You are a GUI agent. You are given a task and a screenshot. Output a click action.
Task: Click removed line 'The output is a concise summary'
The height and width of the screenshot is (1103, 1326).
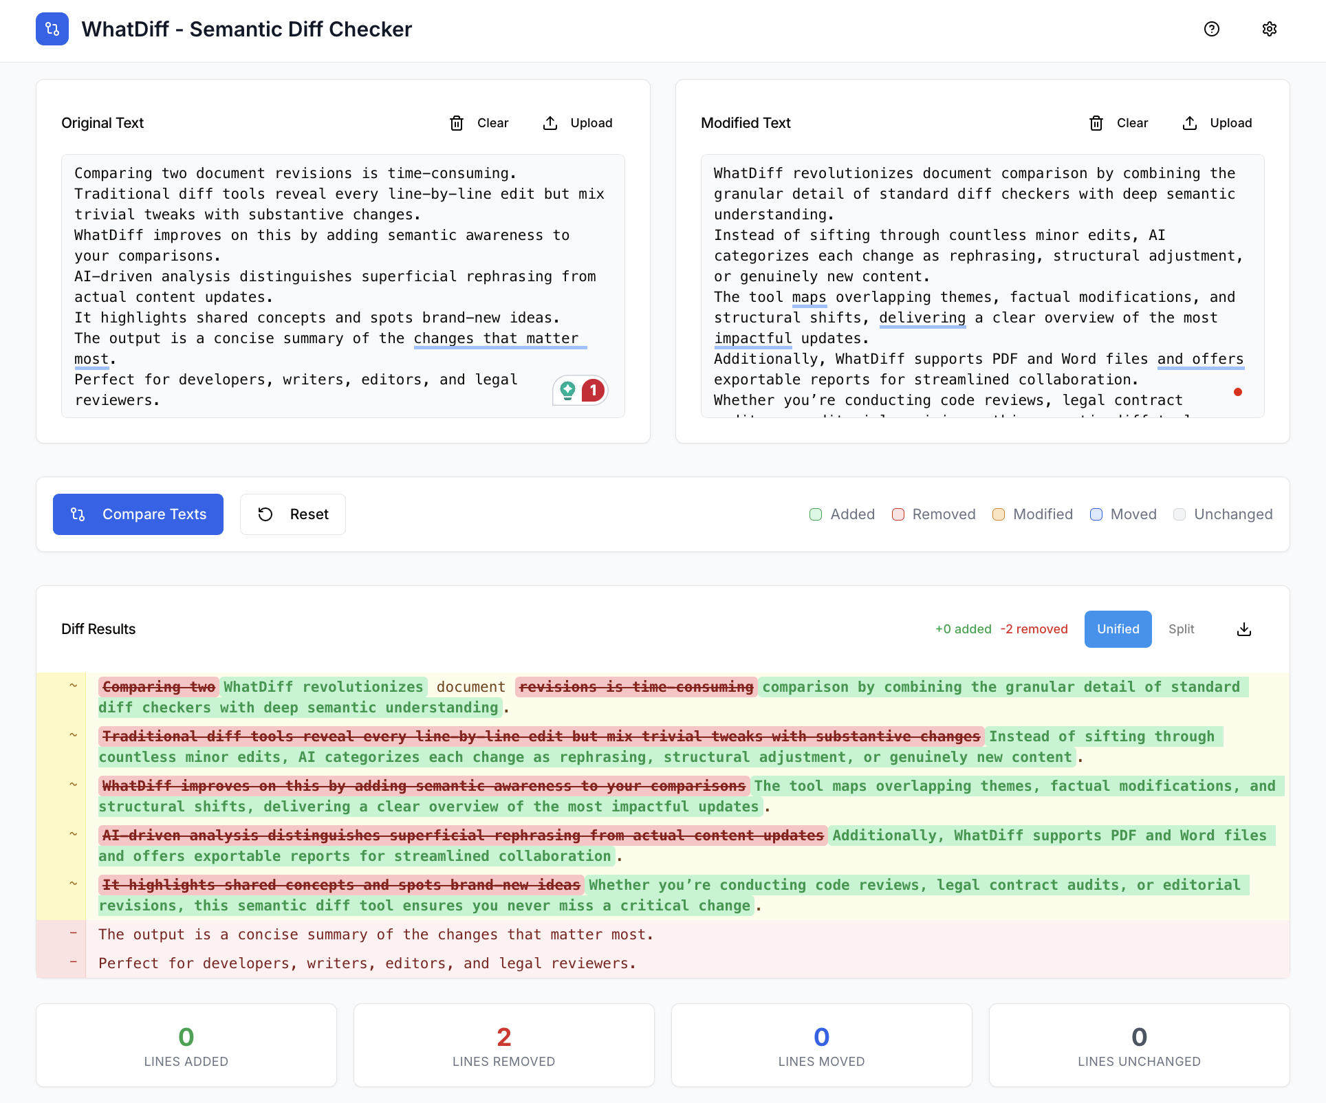[376, 935]
